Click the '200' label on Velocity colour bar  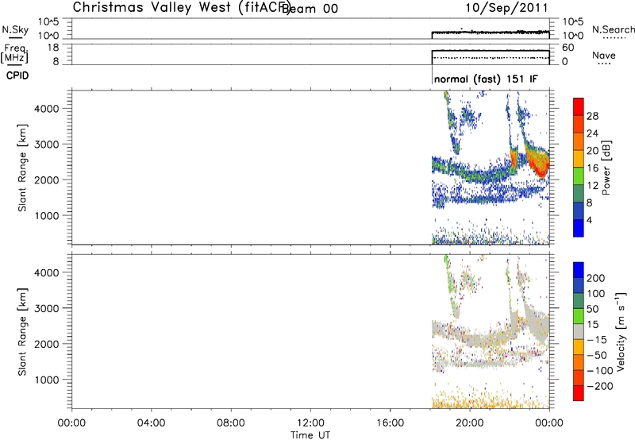coord(596,278)
